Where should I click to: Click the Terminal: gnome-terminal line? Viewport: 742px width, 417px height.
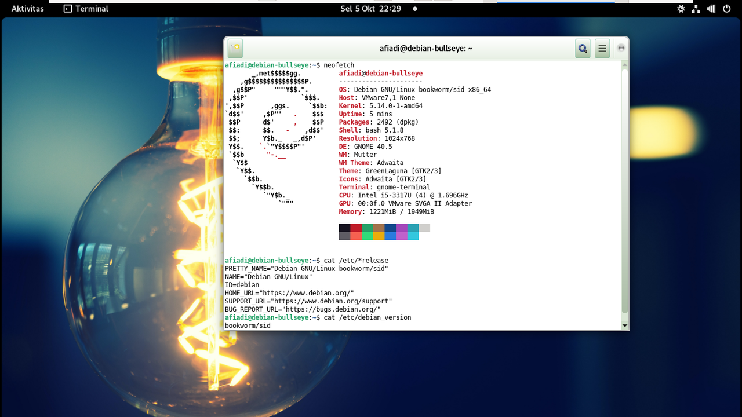384,187
